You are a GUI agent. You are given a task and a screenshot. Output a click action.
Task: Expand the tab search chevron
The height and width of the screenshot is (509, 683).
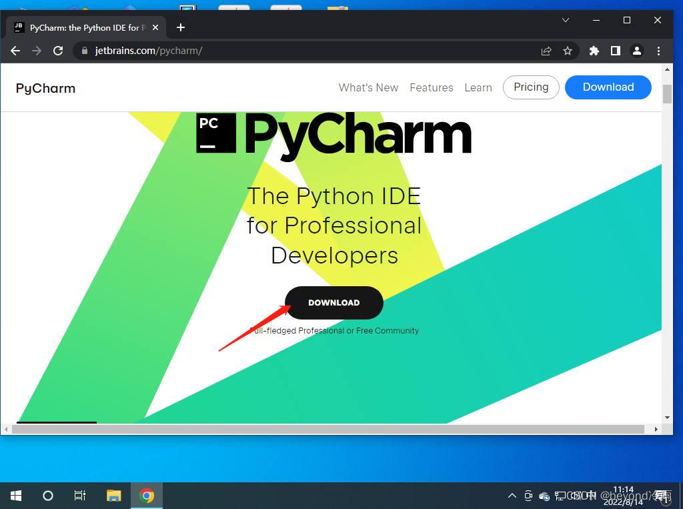[x=566, y=20]
